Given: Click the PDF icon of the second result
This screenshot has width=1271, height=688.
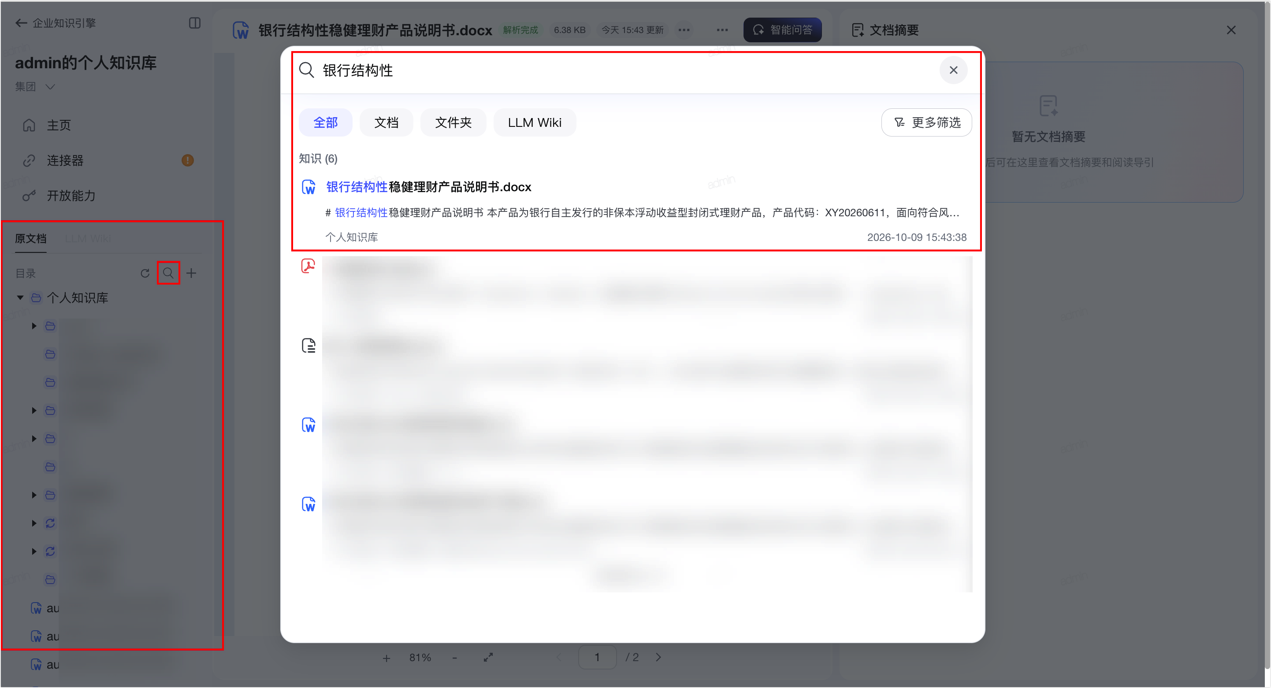Looking at the screenshot, I should [308, 266].
